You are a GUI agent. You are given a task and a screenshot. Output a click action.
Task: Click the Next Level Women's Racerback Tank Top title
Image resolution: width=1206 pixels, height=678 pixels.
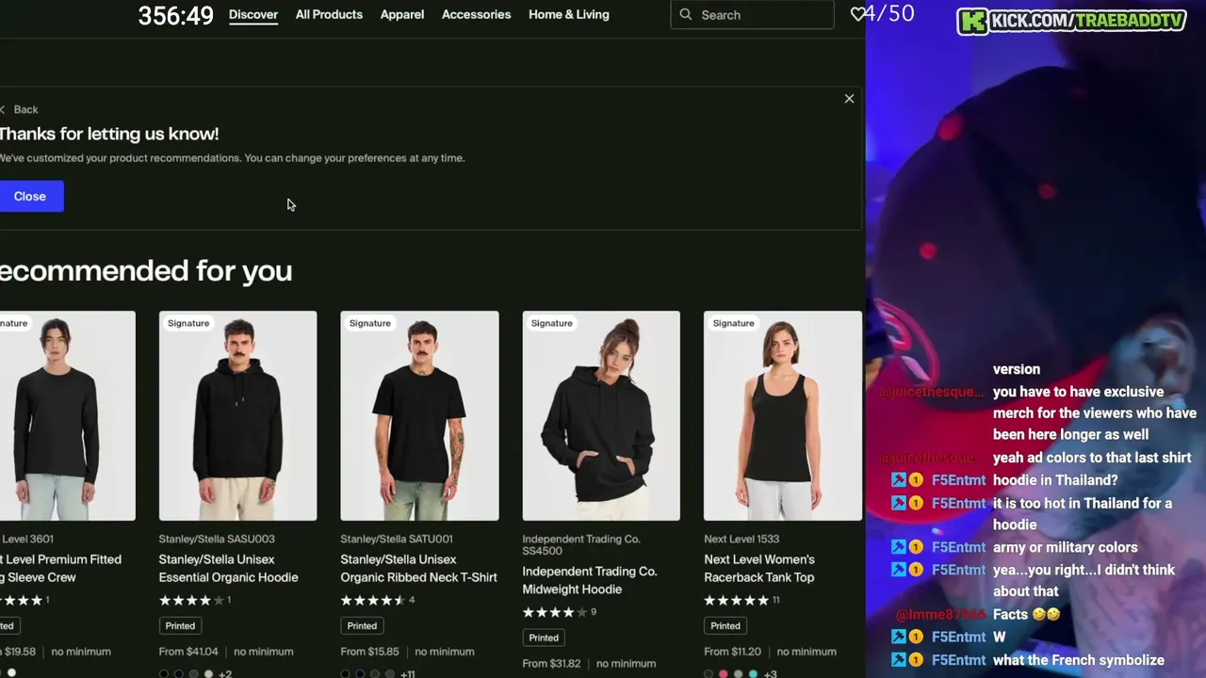[759, 568]
